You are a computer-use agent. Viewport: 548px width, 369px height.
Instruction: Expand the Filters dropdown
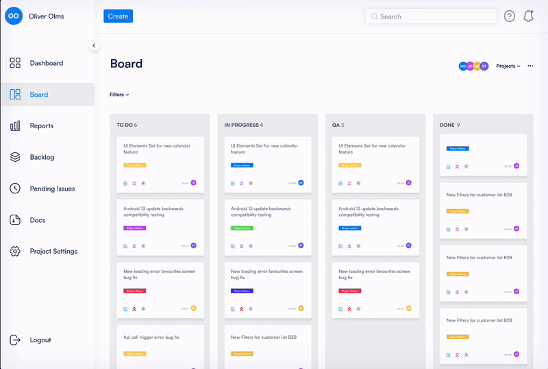click(x=119, y=95)
